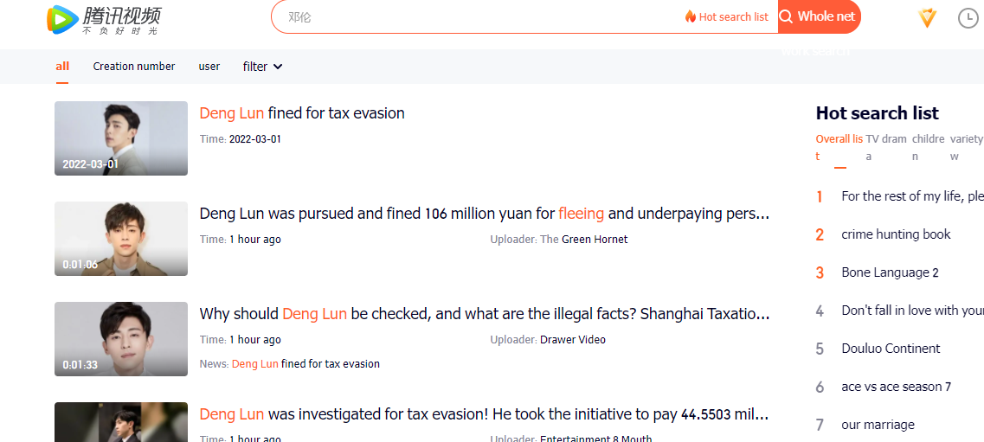Screen dimensions: 984x442
Task: Open 'Douluo Continent' hot search entry
Action: pyautogui.click(x=891, y=349)
